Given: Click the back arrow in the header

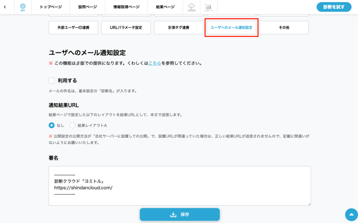Looking at the screenshot, I should 5,7.
